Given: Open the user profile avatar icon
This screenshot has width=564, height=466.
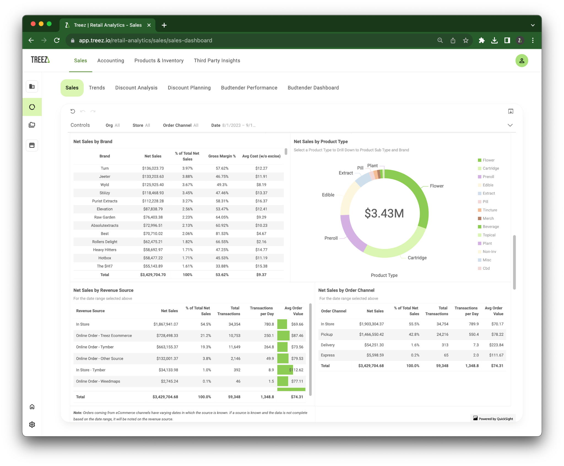Looking at the screenshot, I should pyautogui.click(x=521, y=61).
